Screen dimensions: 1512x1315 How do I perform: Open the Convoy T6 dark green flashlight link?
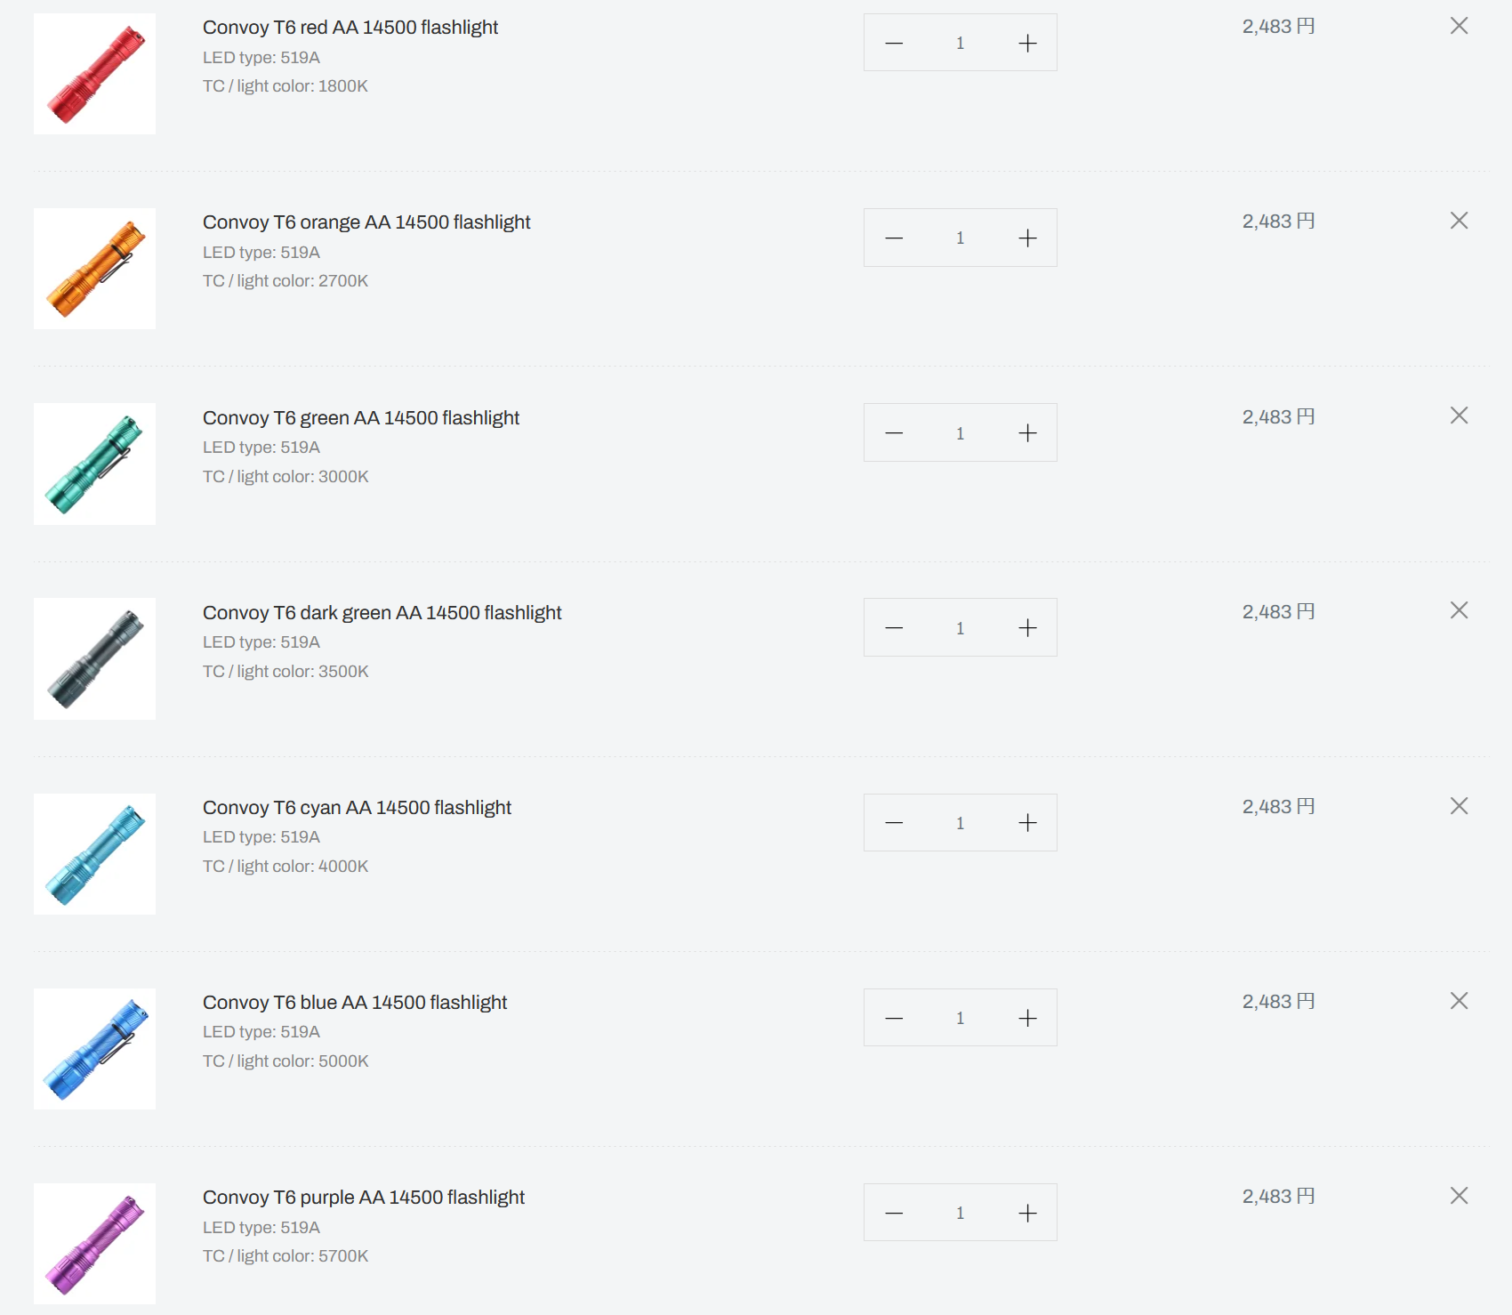[382, 613]
